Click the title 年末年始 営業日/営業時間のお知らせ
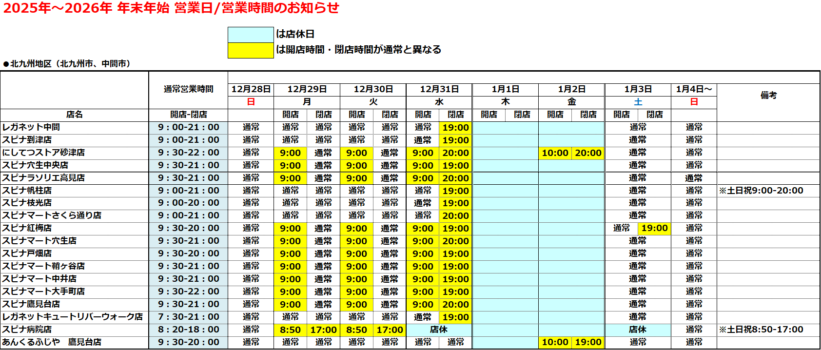The height and width of the screenshot is (350, 821). pyautogui.click(x=171, y=8)
